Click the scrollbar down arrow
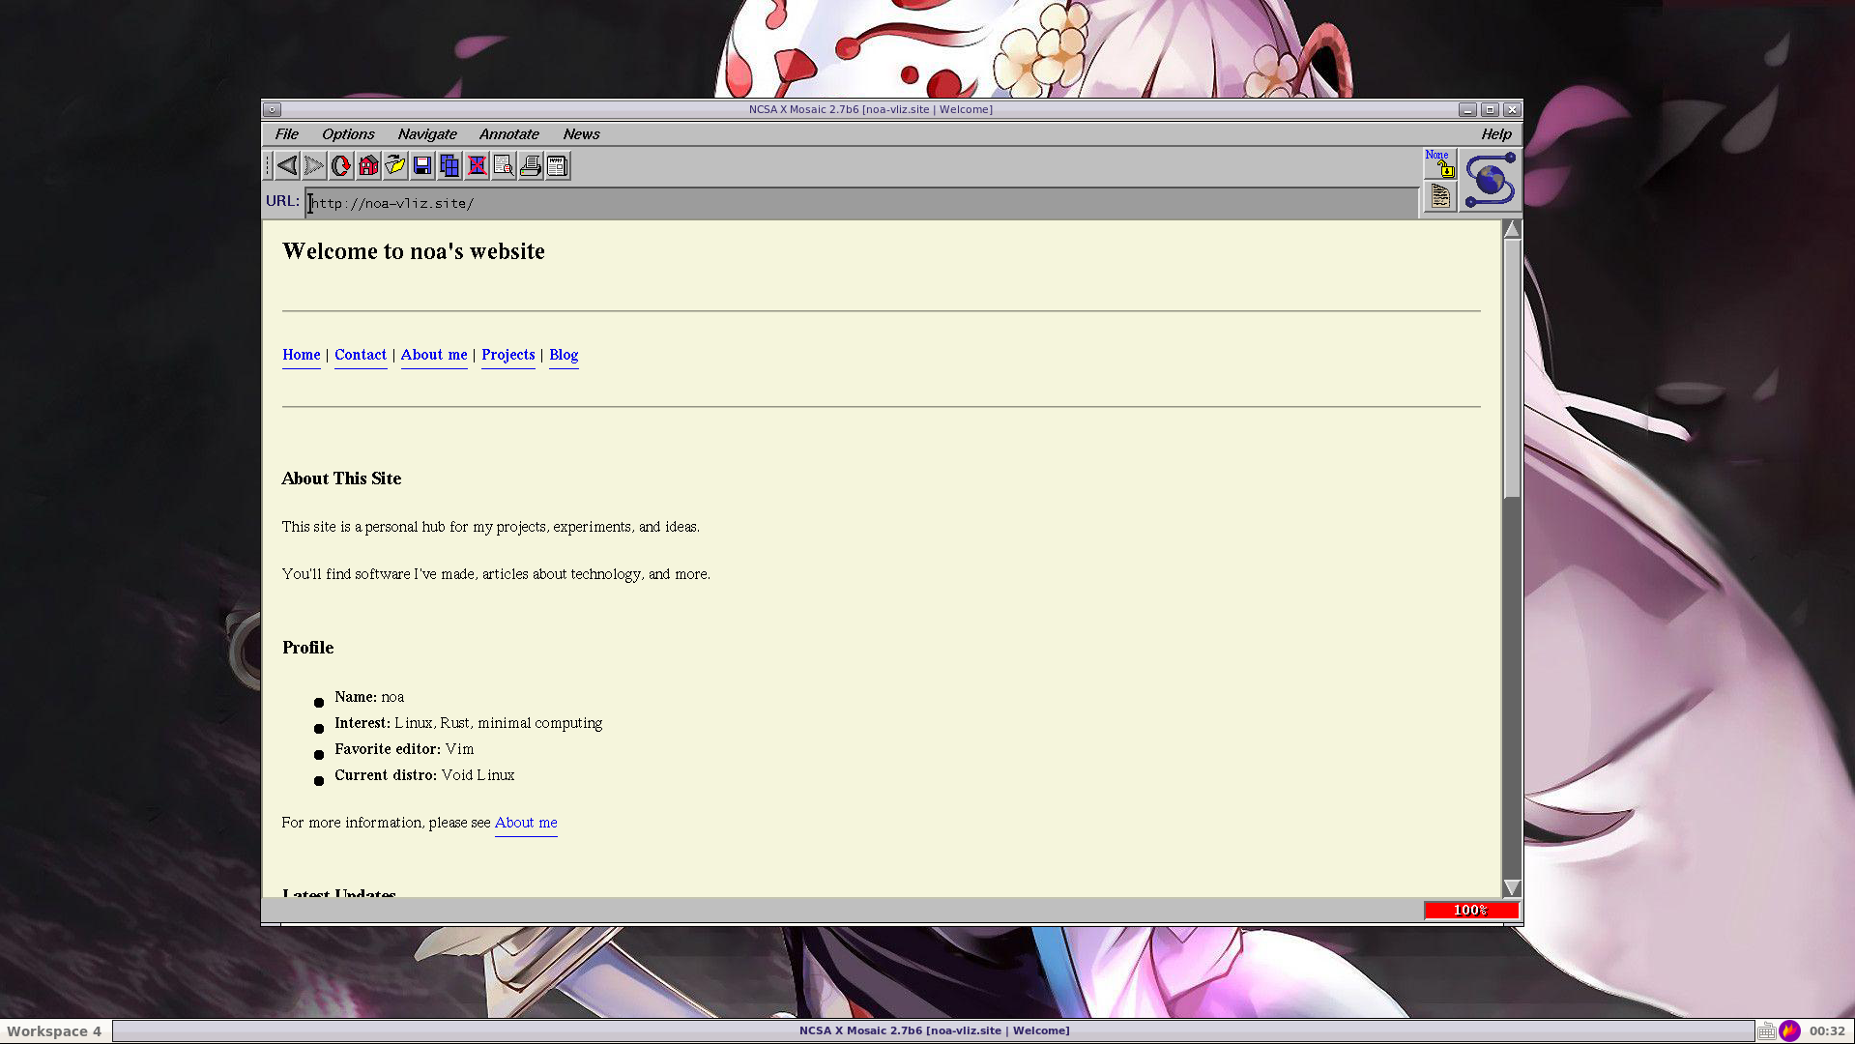1855x1044 pixels. [1512, 887]
